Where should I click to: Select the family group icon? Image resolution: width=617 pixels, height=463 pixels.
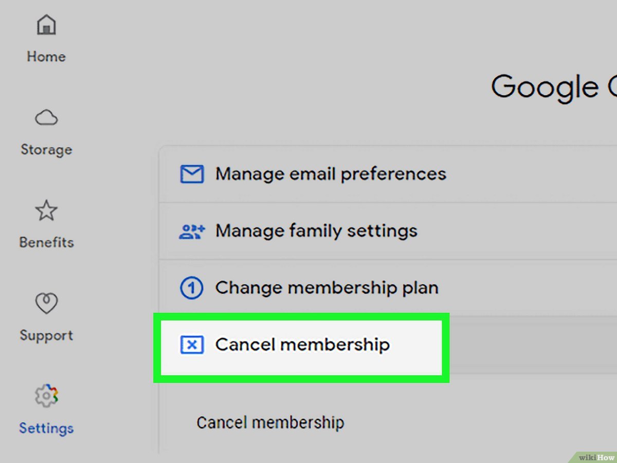tap(191, 230)
